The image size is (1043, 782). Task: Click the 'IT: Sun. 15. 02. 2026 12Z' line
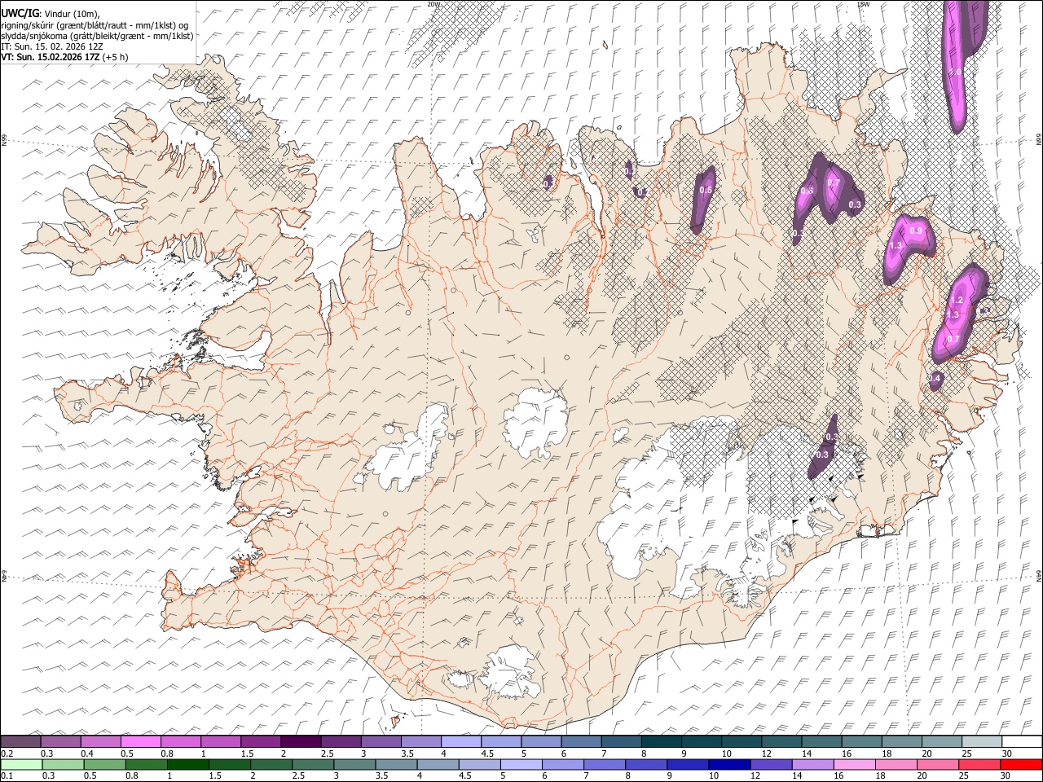pos(52,46)
